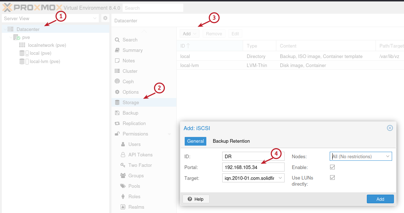This screenshot has width=404, height=213.
Task: Collapse the Datacenter tree node
Action: click(5, 29)
